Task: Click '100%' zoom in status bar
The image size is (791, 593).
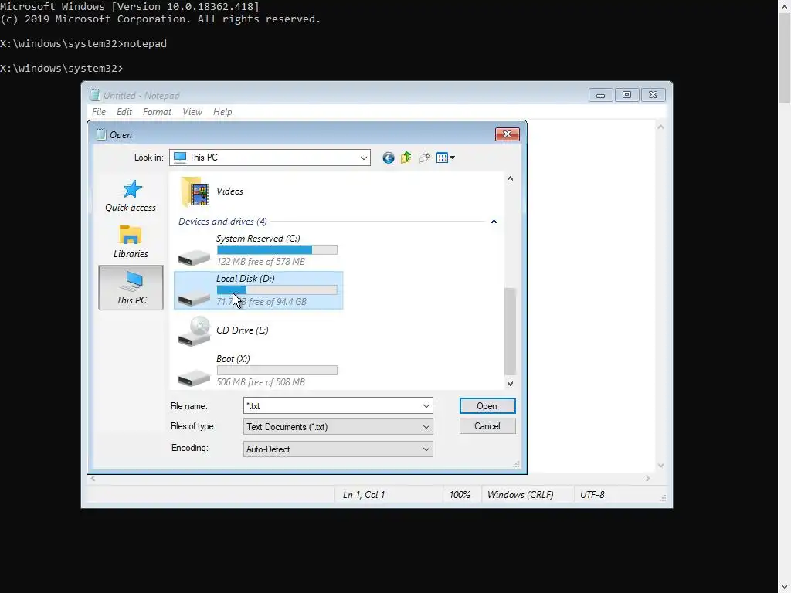Action: coord(460,495)
